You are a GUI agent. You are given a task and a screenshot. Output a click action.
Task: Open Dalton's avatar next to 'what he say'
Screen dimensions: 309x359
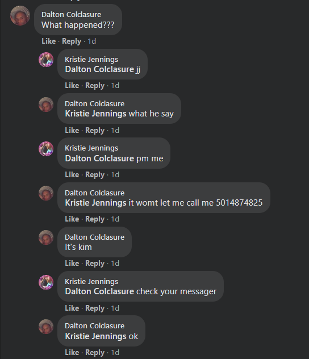click(x=46, y=105)
